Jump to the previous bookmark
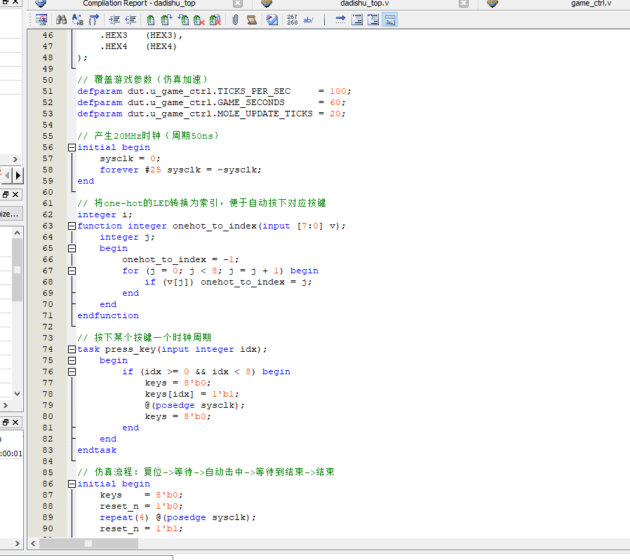630x560 pixels. [183, 20]
